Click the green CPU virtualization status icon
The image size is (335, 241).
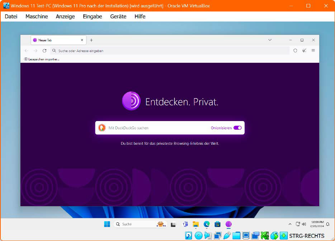[x=265, y=236]
